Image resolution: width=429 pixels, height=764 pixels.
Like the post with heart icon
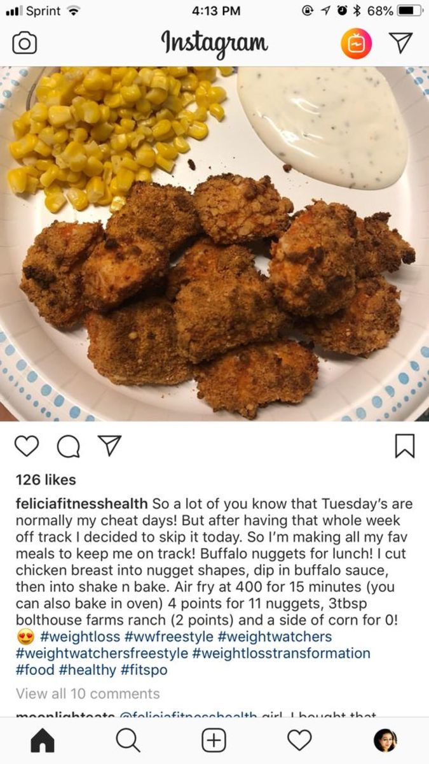point(26,446)
